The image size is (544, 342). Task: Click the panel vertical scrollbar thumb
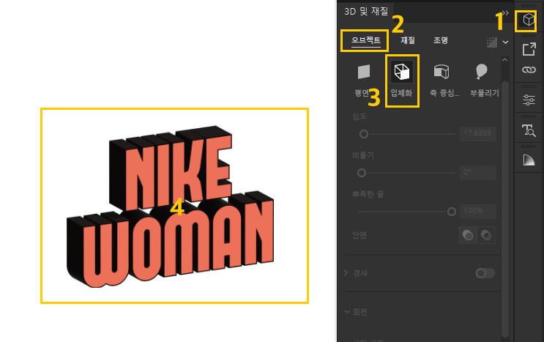[x=505, y=208]
